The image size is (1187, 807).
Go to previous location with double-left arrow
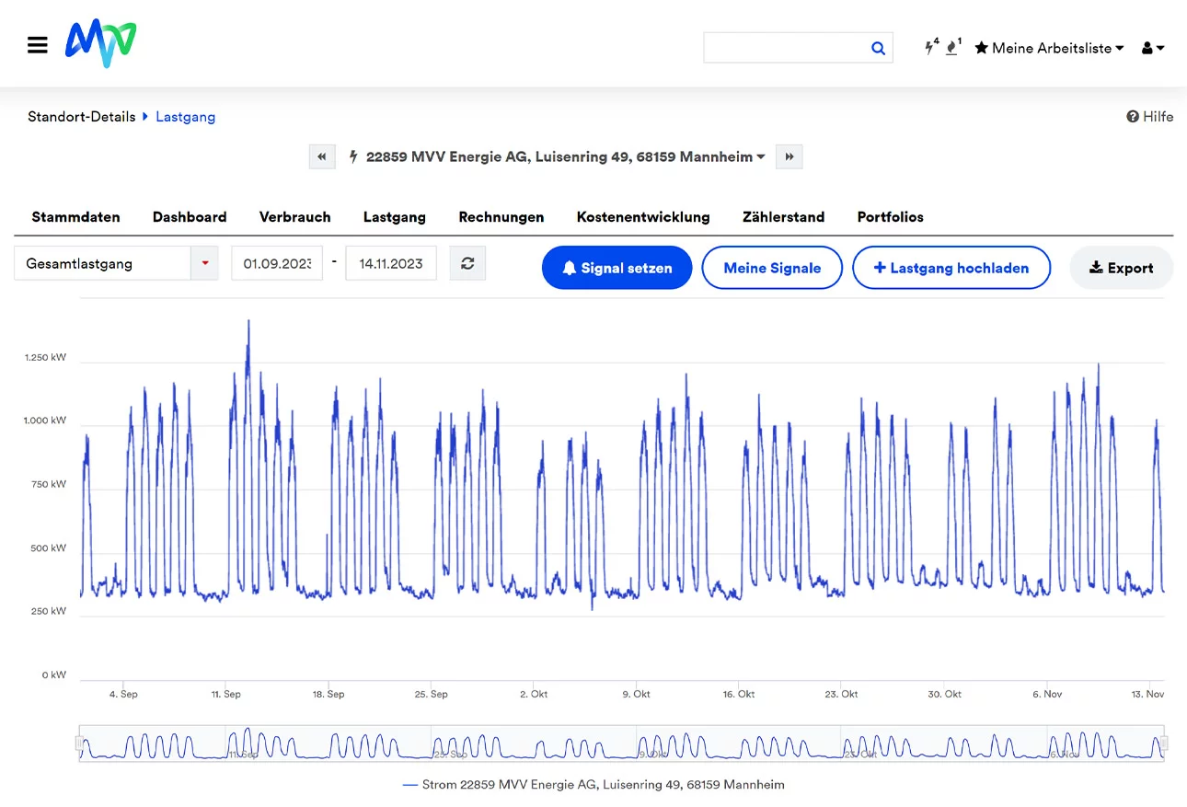tap(321, 156)
